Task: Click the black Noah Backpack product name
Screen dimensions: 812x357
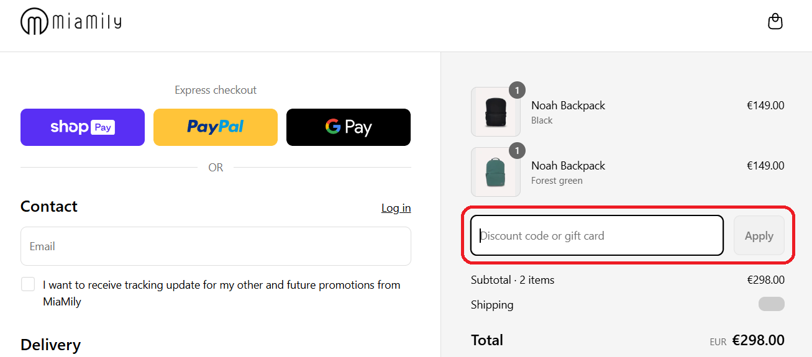Action: point(568,106)
